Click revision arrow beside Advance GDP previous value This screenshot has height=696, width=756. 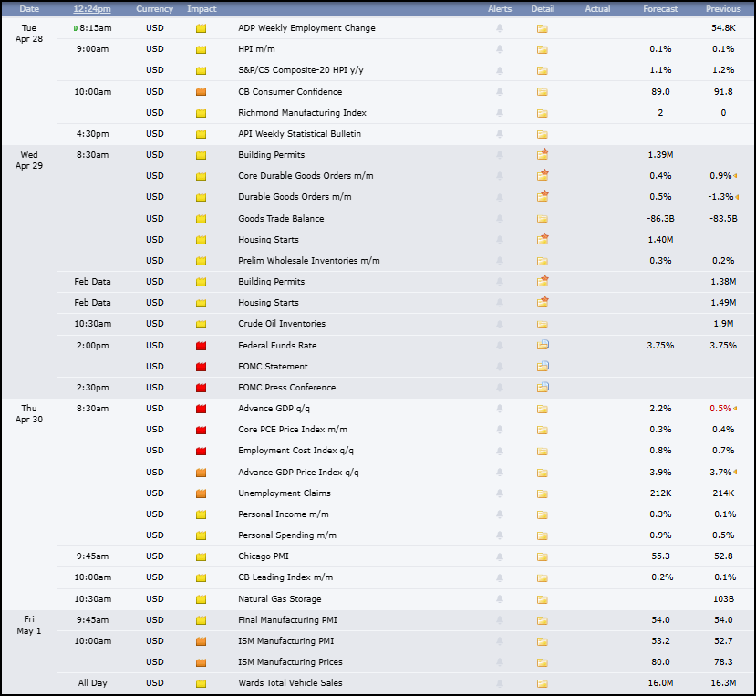coord(735,409)
